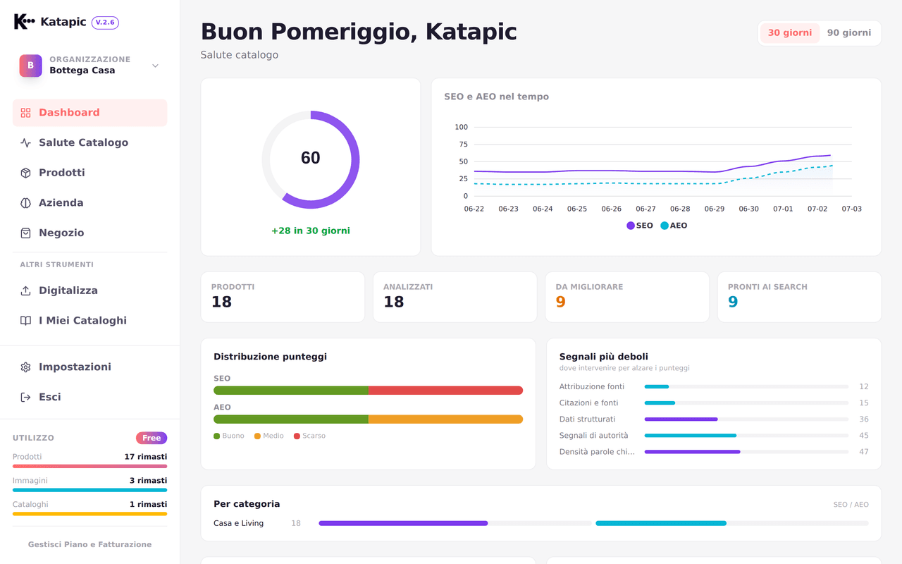Click the Da Migliorare 9 card
902x564 pixels.
coord(627,298)
